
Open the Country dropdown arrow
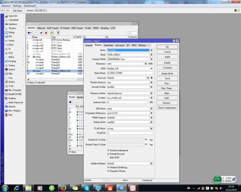click(x=151, y=98)
